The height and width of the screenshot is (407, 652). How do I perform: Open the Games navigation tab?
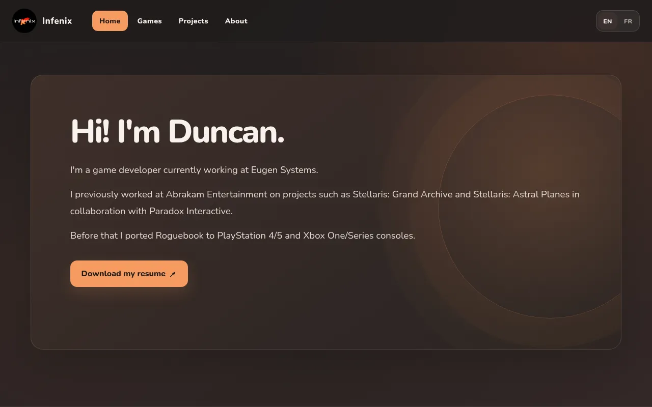149,21
